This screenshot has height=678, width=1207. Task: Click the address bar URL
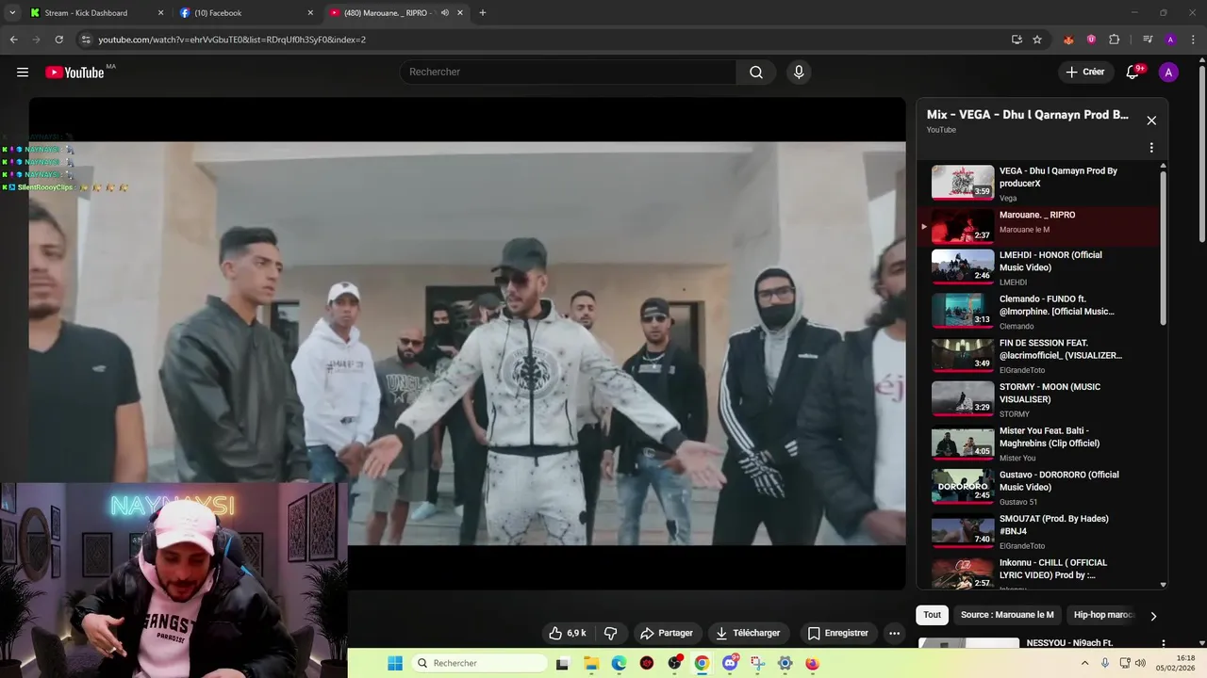[232, 40]
